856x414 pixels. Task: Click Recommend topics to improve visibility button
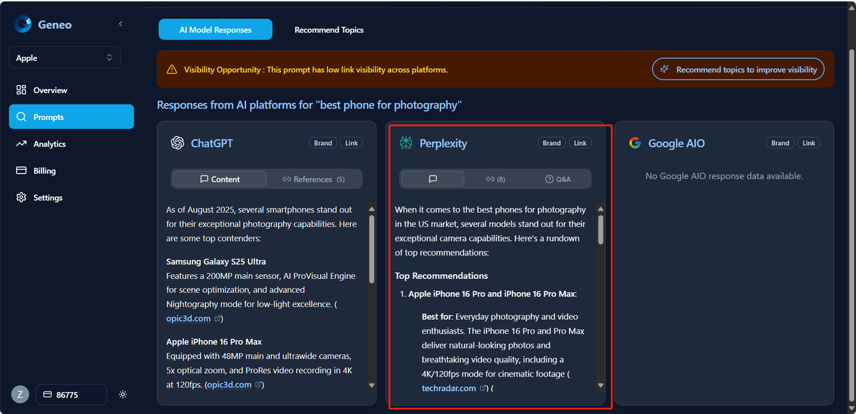(738, 70)
